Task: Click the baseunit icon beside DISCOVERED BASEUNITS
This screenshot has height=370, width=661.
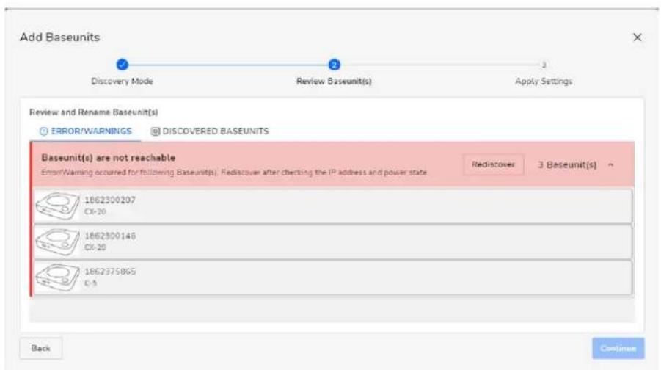Action: click(156, 131)
